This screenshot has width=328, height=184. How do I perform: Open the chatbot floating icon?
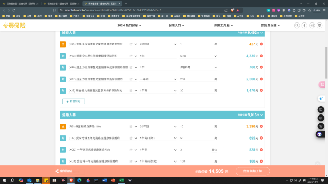coord(320,134)
